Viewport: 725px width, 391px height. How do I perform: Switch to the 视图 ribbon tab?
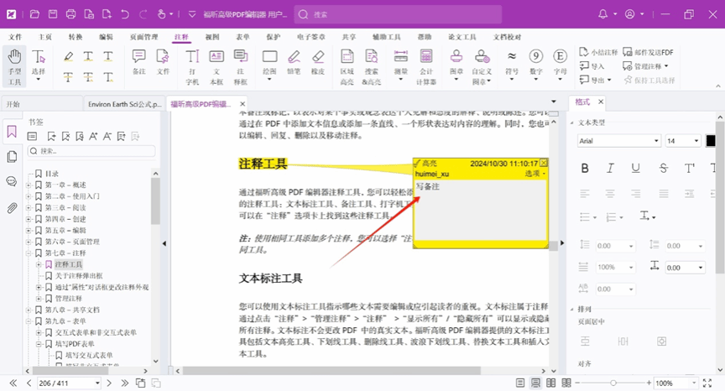click(212, 37)
